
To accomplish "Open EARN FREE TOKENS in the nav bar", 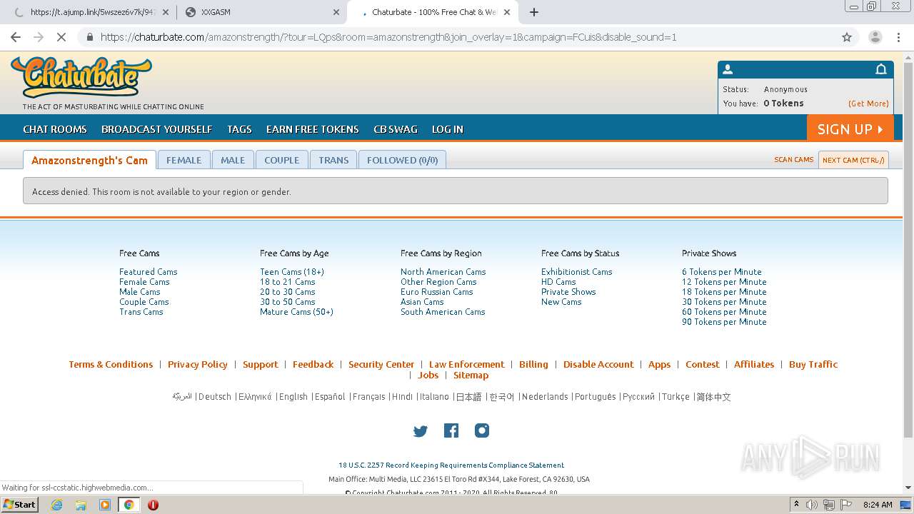I will [313, 129].
